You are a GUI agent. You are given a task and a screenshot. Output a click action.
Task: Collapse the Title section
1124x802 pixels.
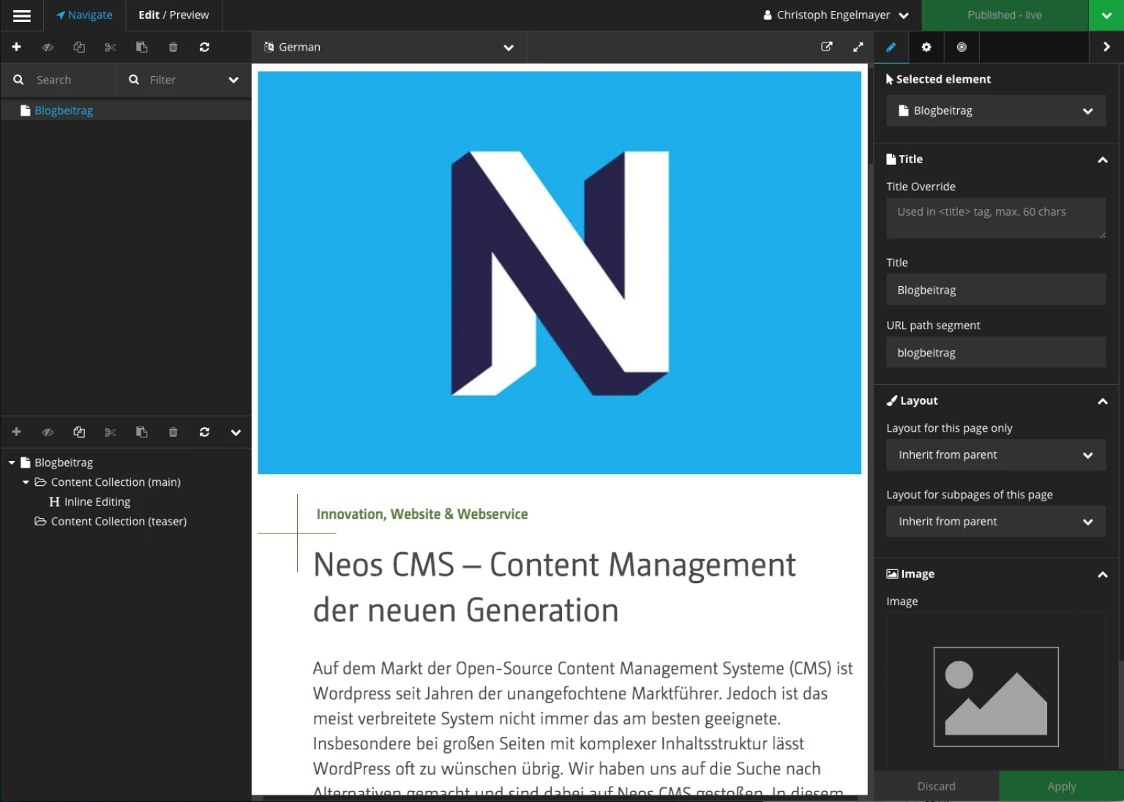[1102, 160]
